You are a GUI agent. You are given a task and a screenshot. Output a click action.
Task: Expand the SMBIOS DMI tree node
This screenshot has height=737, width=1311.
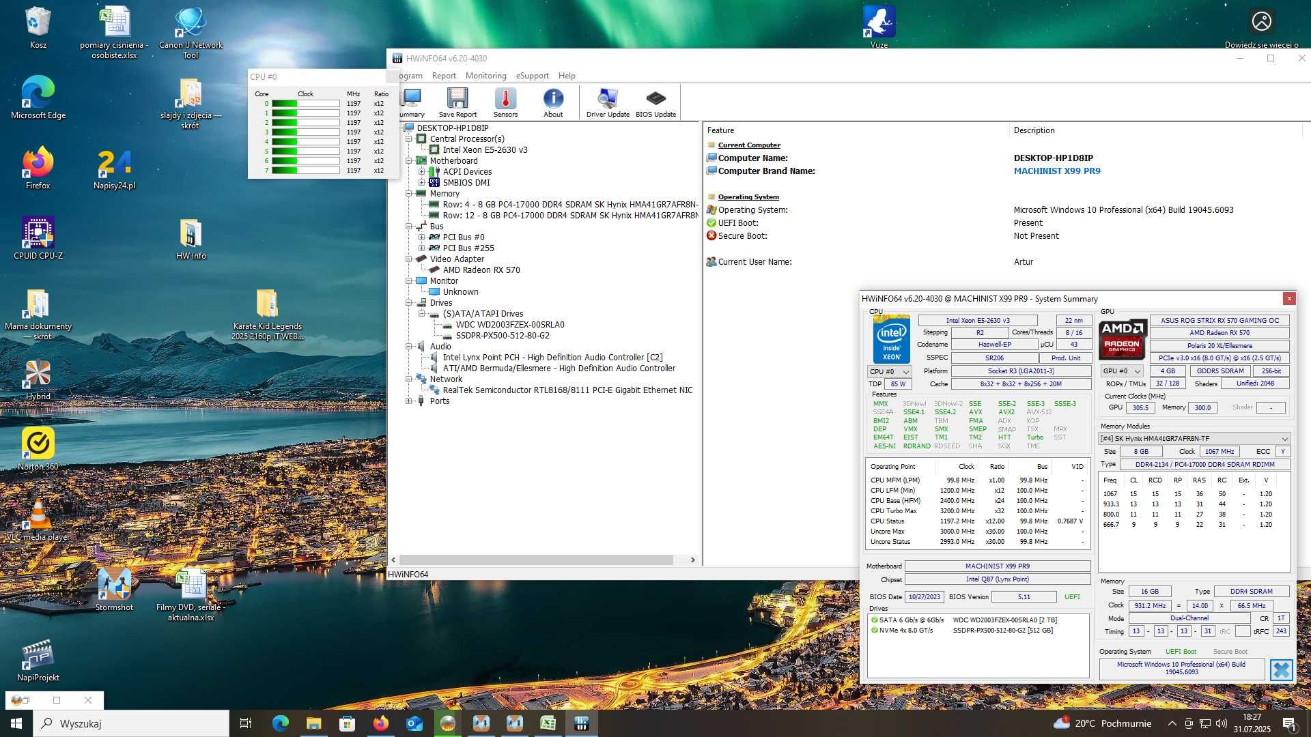(422, 182)
